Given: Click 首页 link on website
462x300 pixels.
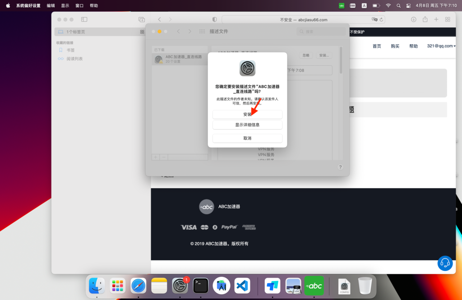Looking at the screenshot, I should coord(377,46).
